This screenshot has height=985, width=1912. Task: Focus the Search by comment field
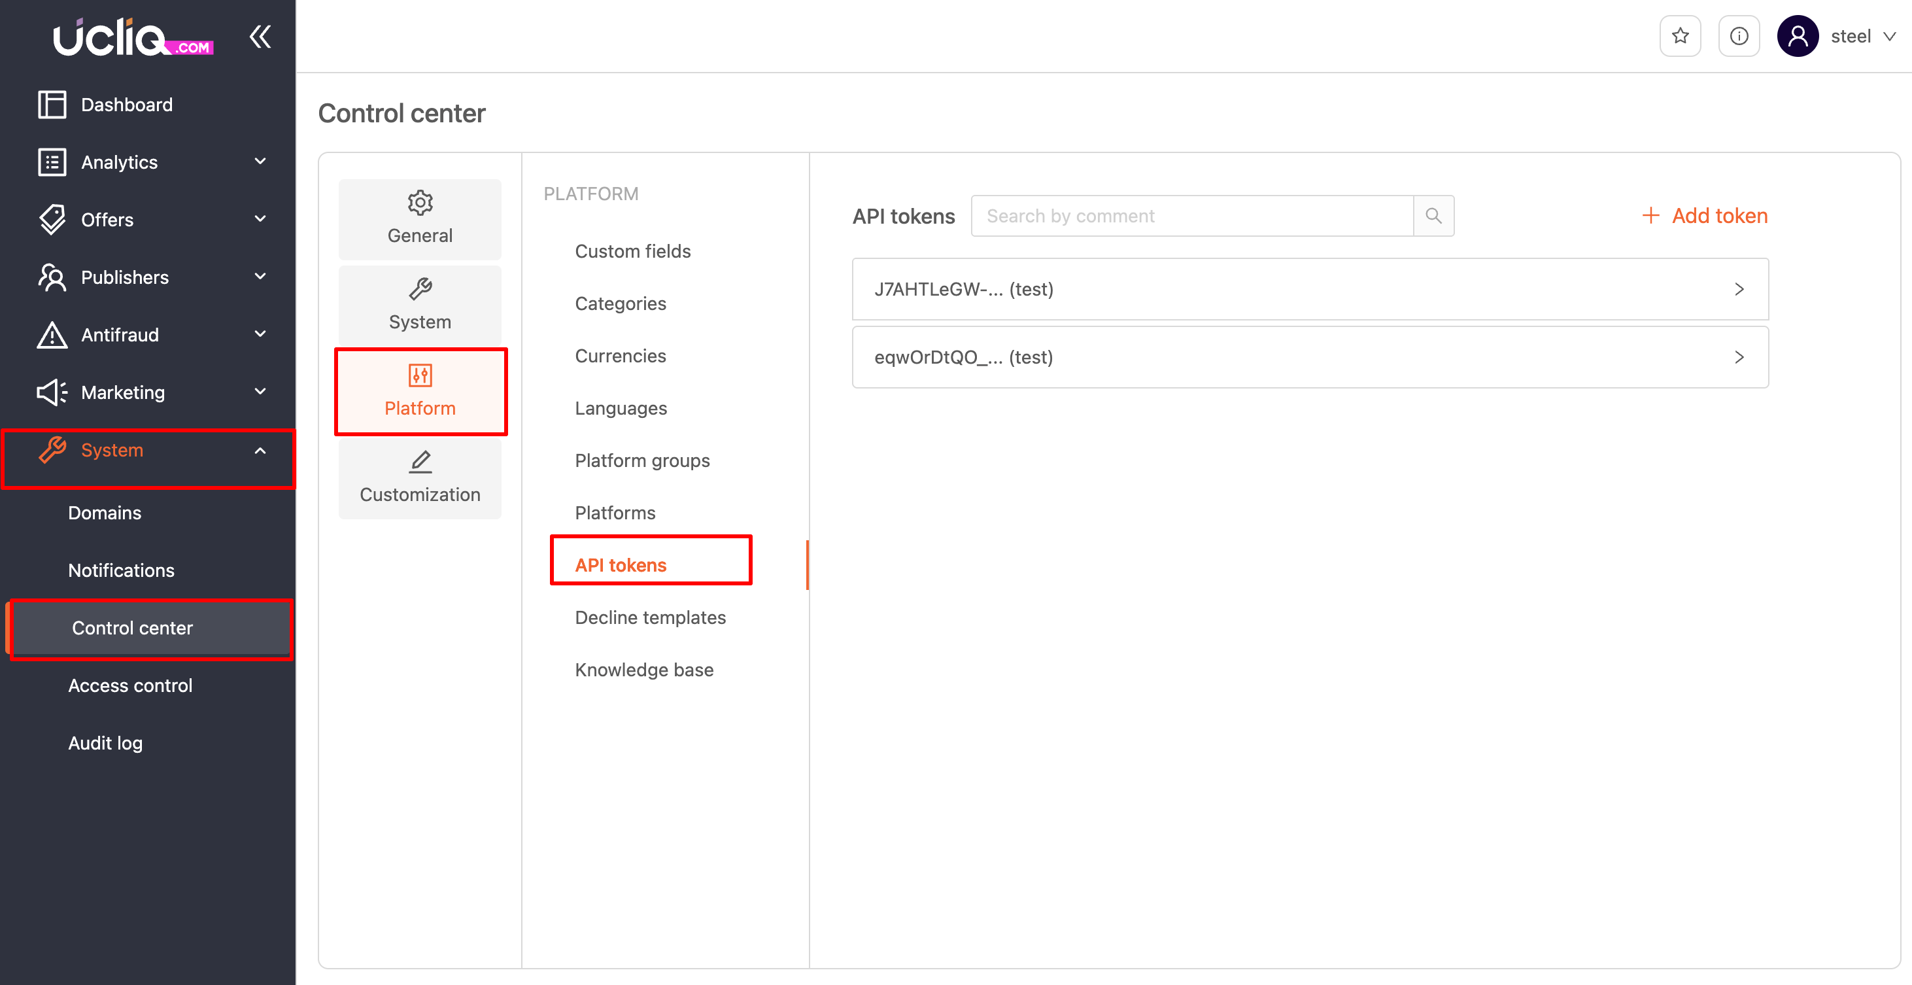(1191, 216)
